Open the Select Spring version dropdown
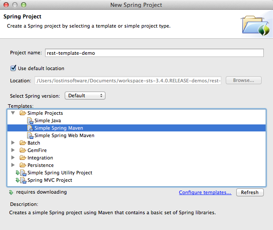The width and height of the screenshot is (273, 230). tap(85, 96)
